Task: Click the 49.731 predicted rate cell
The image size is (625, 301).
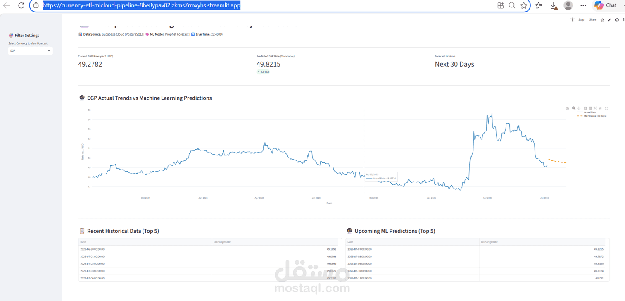Action: click(x=542, y=278)
